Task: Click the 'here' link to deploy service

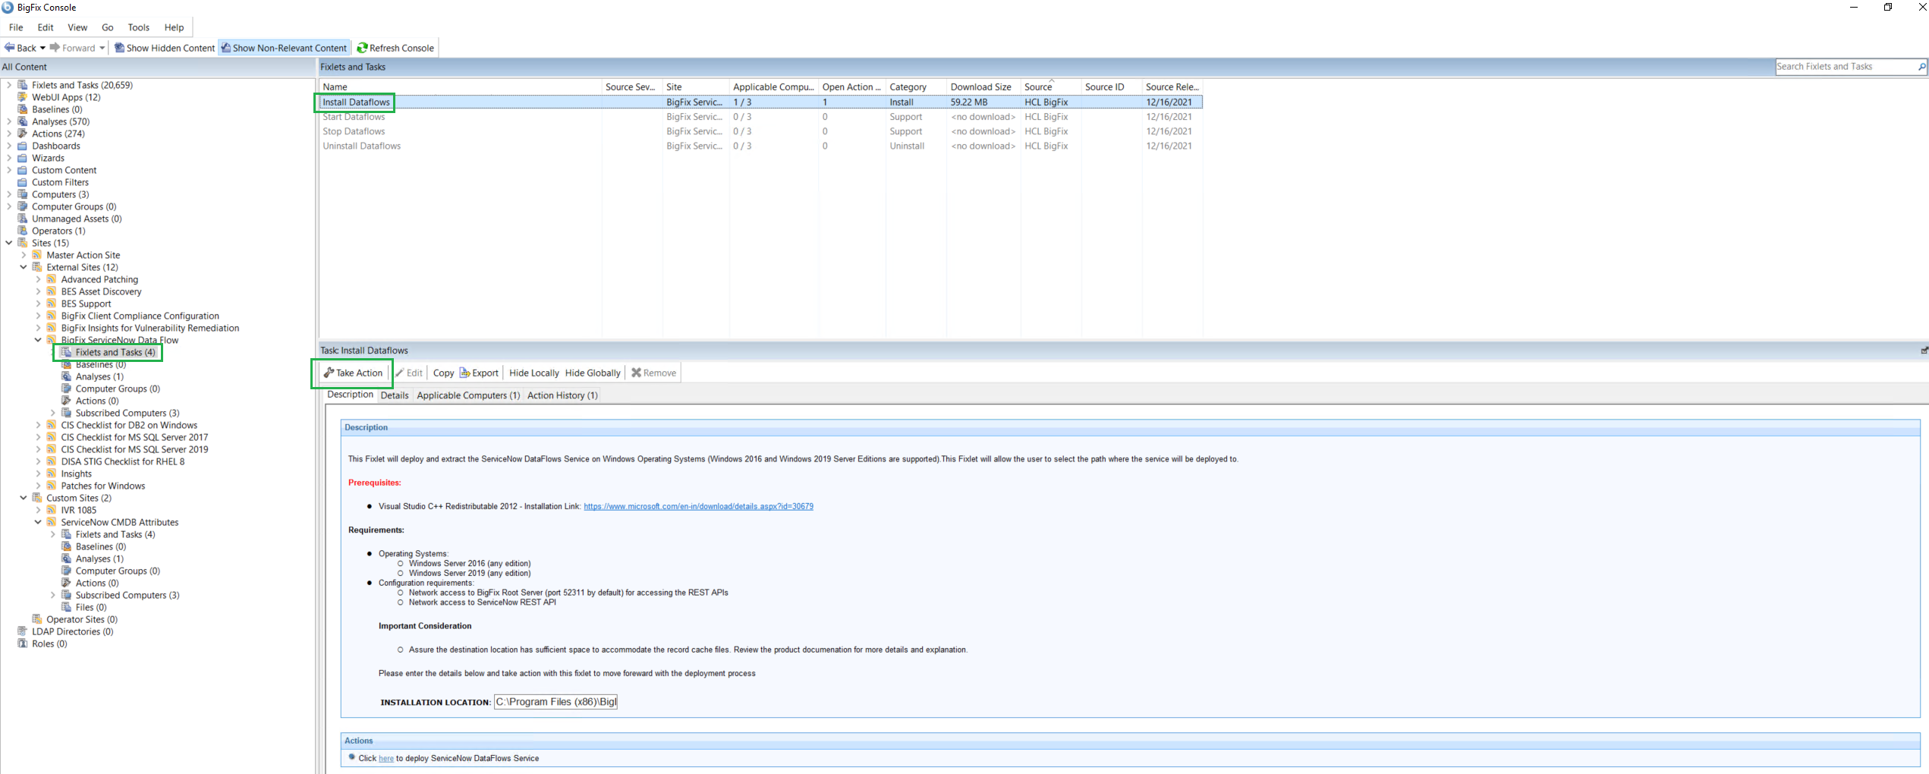Action: (x=385, y=758)
